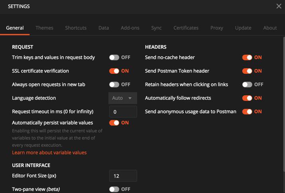Disable Send no-cache header
Viewport: 285px width, 193px height.
coord(247,57)
